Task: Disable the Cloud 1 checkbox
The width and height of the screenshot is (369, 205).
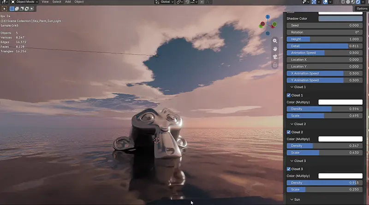Action: 289,95
